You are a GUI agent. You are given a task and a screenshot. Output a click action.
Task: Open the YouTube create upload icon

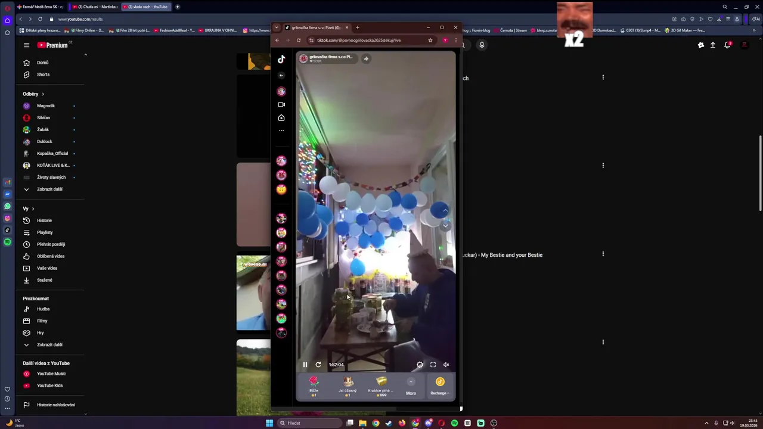[x=713, y=45]
